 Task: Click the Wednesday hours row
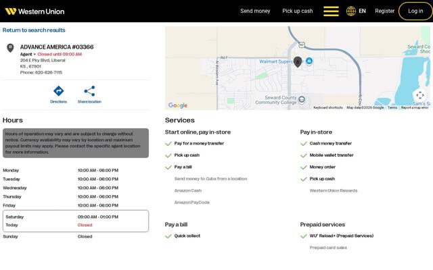pos(76,188)
